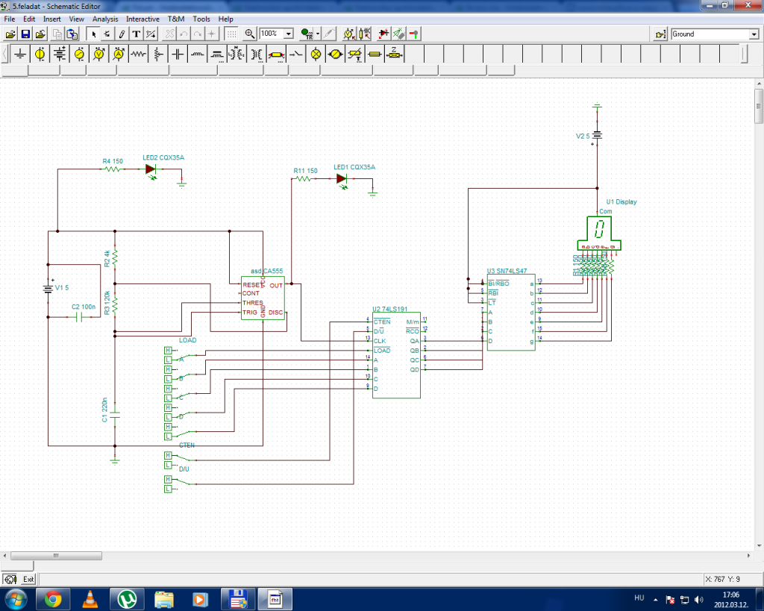764x611 pixels.
Task: Toggle the H terminal of the D/U switch
Action: (168, 480)
